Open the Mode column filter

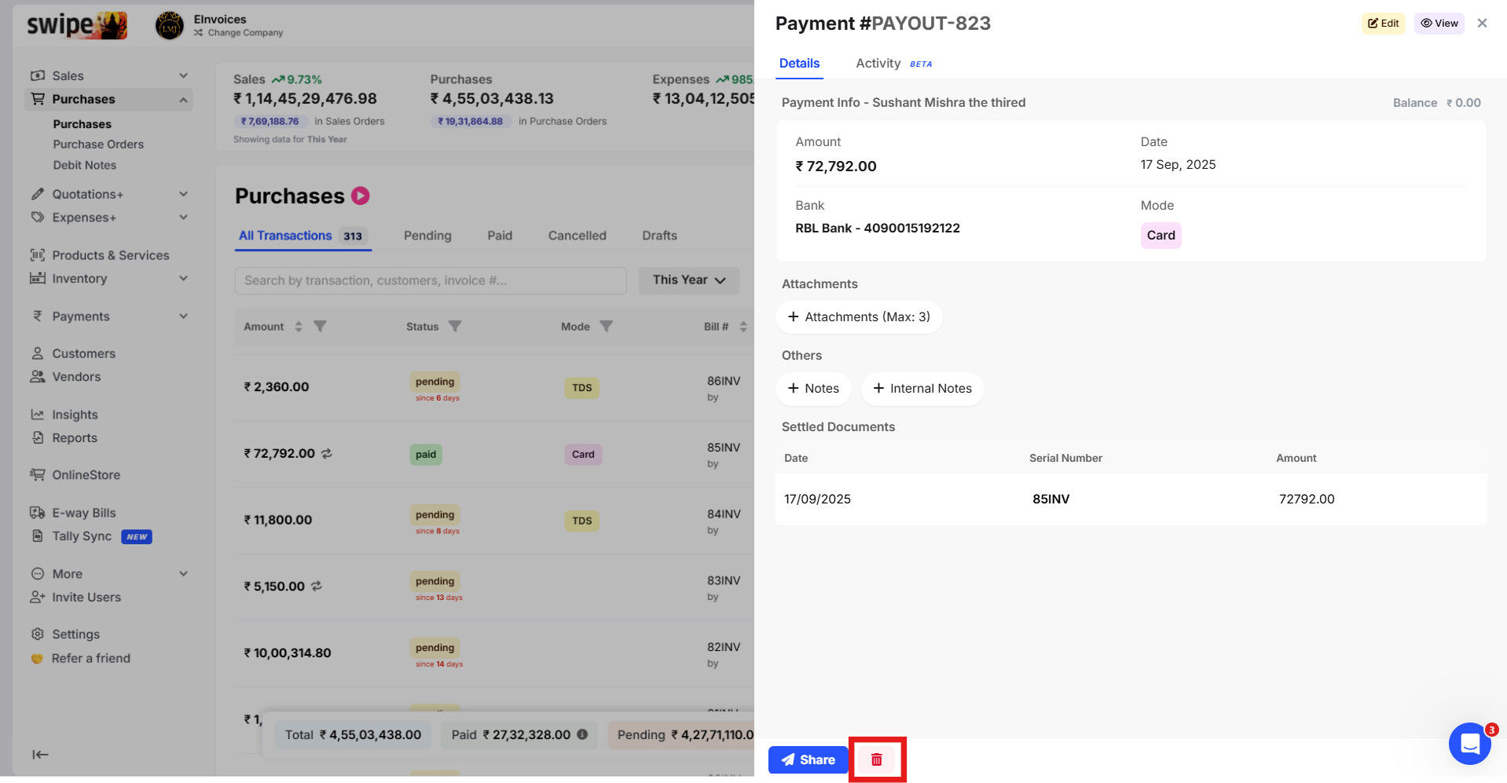point(606,327)
